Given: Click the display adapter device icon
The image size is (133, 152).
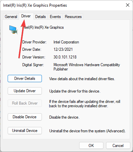Looking at the screenshot, I should click(13, 30).
